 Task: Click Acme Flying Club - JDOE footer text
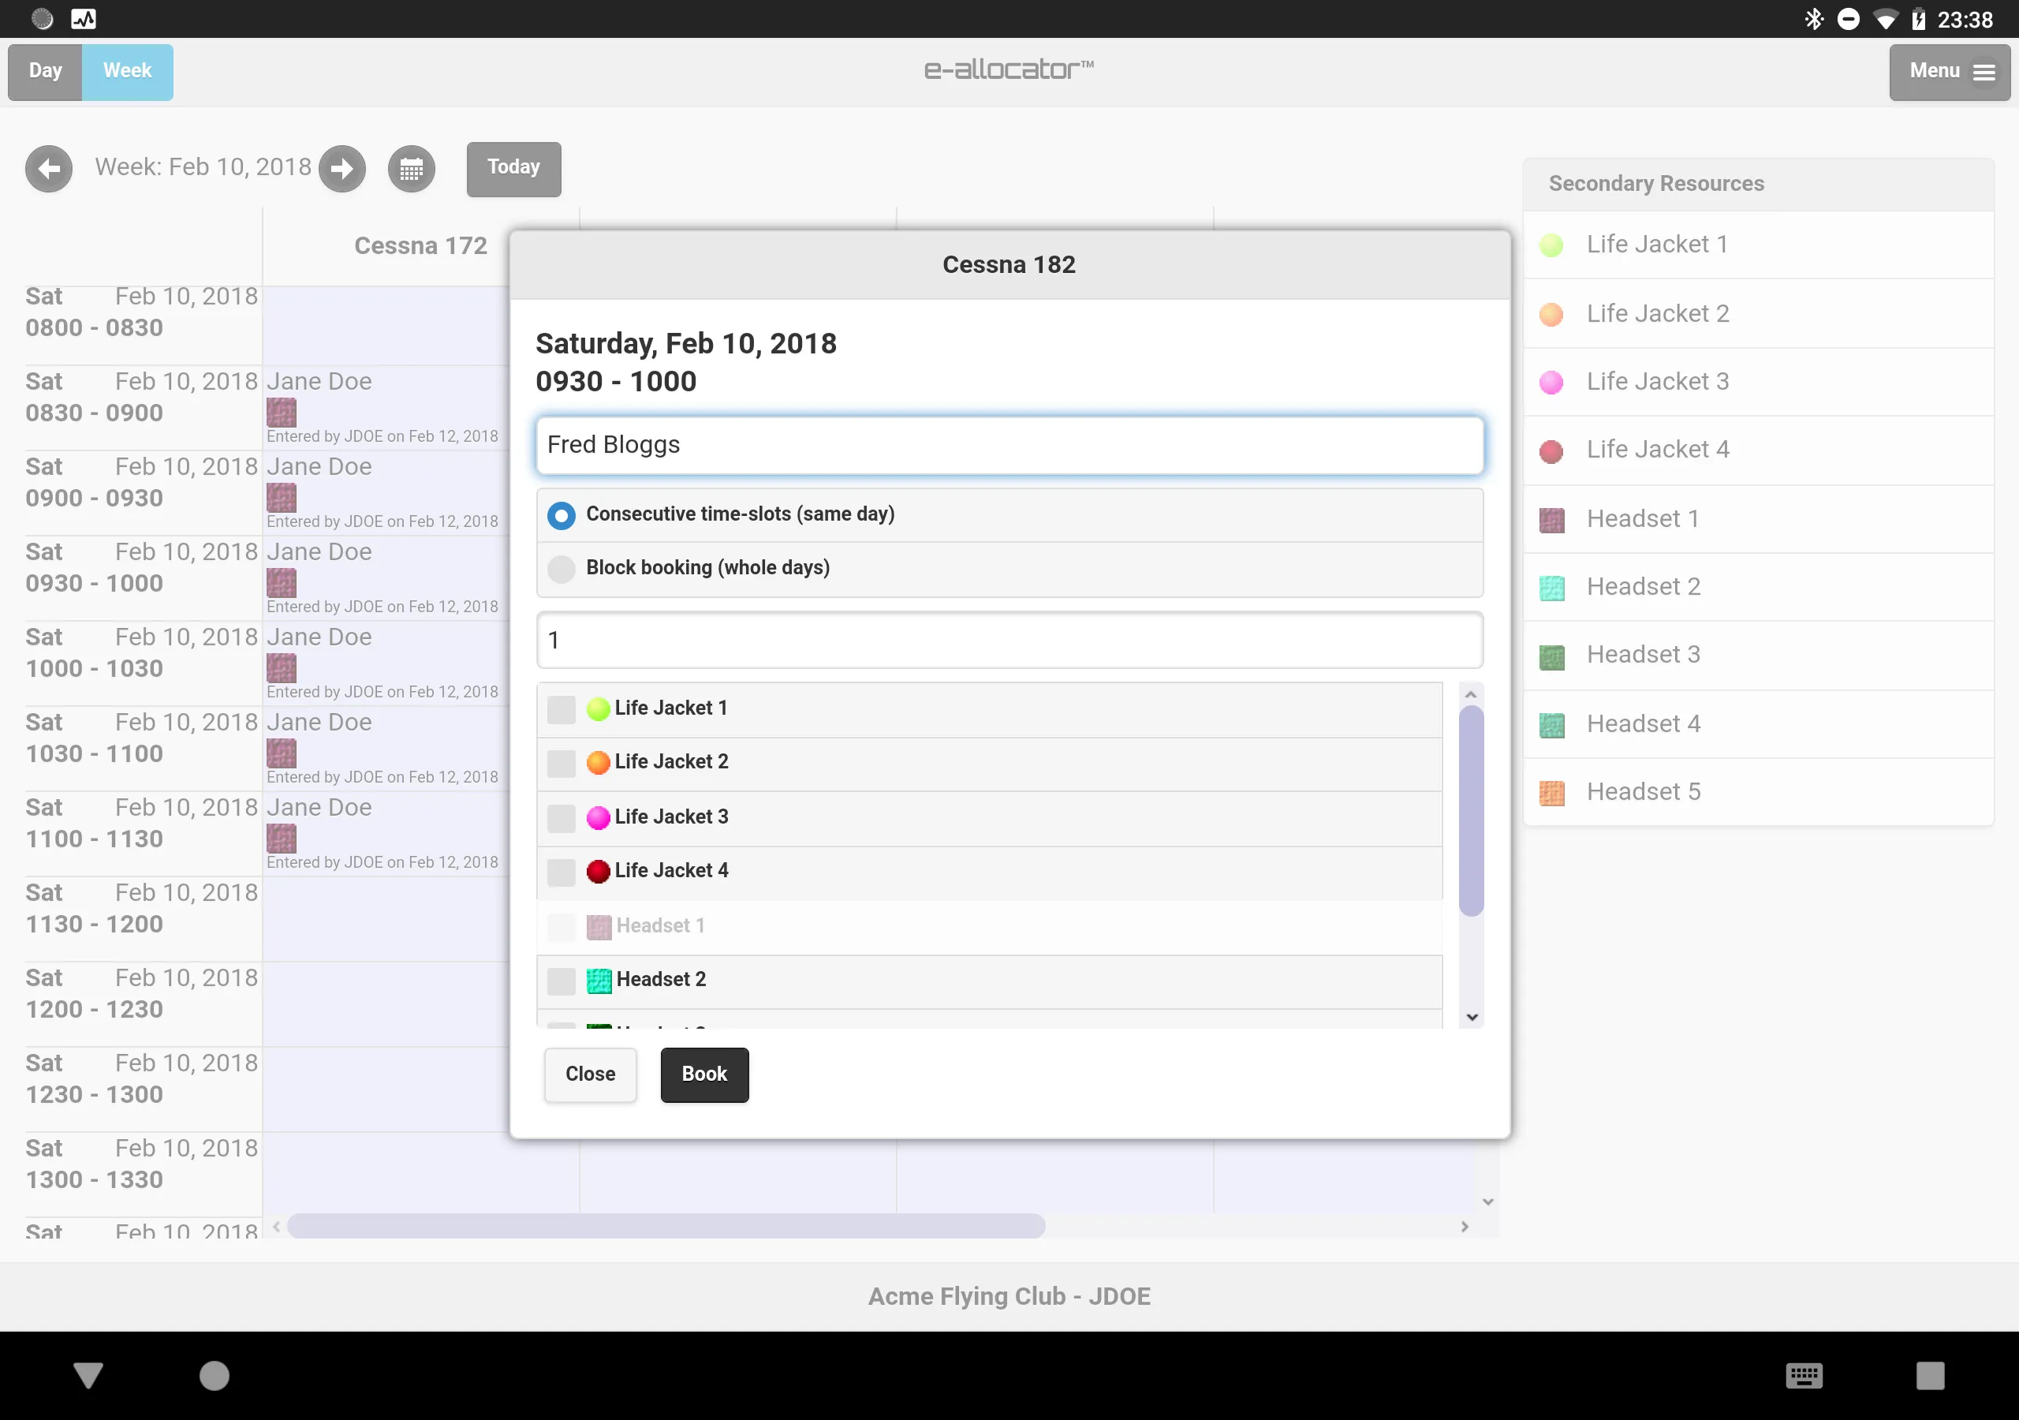pyautogui.click(x=1009, y=1297)
